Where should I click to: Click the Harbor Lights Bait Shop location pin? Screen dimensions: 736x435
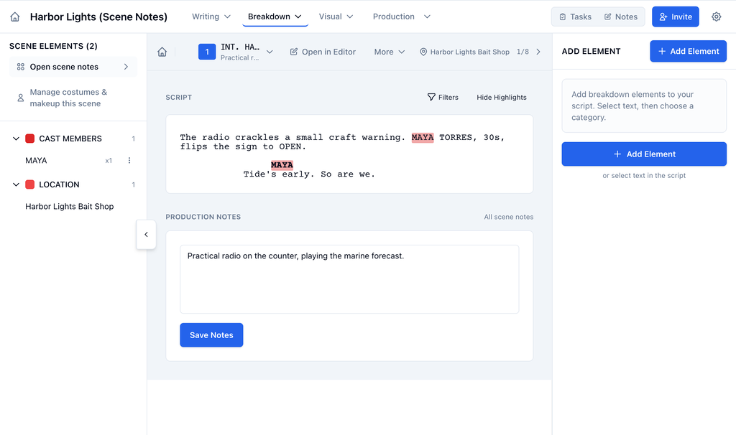coord(423,52)
